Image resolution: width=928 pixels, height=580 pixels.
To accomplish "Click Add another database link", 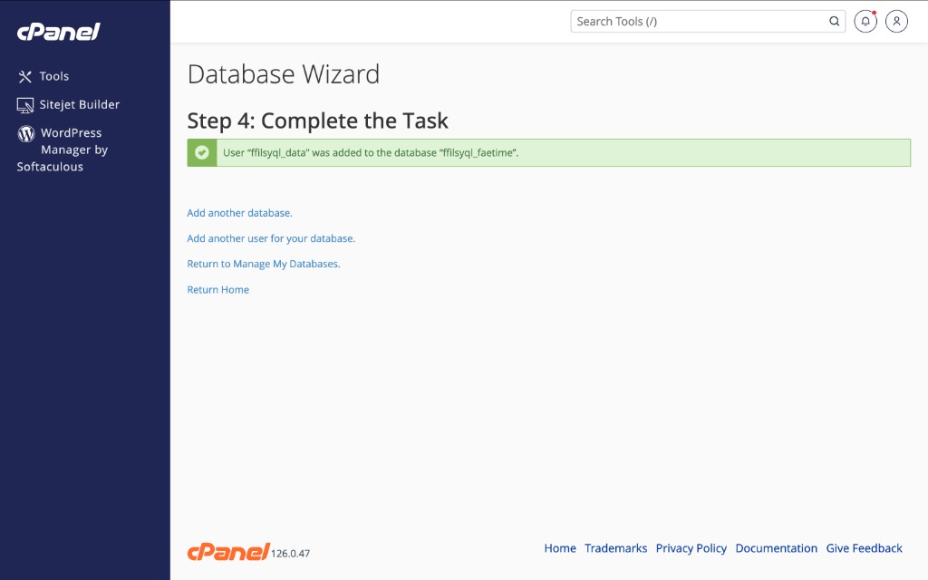I will point(239,213).
